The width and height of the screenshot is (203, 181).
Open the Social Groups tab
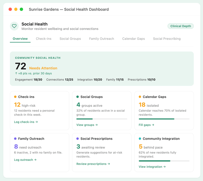point(70,39)
